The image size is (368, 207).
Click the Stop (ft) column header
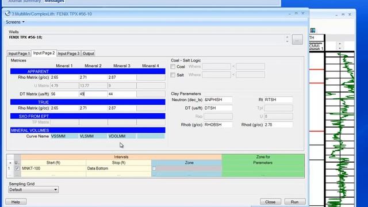coord(119,163)
